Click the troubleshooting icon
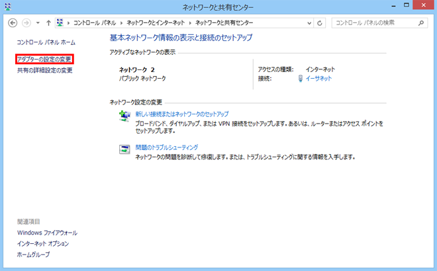 (x=124, y=149)
